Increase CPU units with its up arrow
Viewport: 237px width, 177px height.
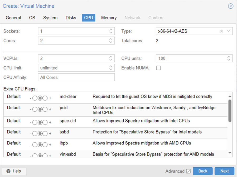click(x=228, y=57)
